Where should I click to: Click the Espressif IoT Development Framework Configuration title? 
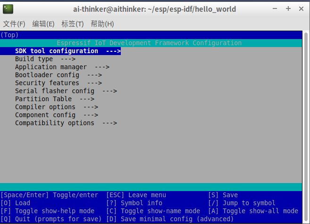point(149,43)
